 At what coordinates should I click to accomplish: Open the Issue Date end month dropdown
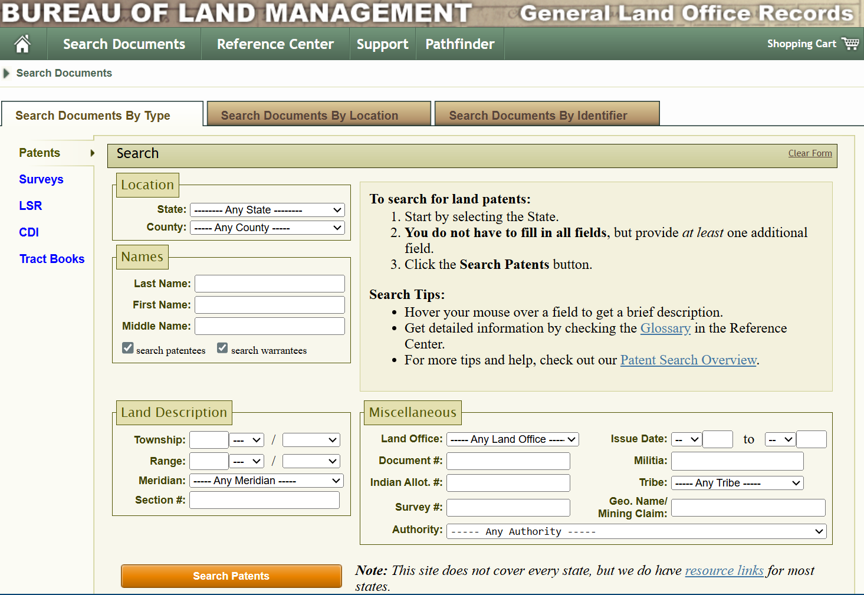(x=780, y=439)
